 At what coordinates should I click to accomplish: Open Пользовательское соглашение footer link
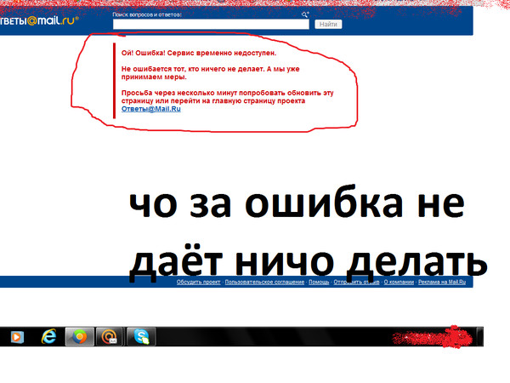[263, 282]
